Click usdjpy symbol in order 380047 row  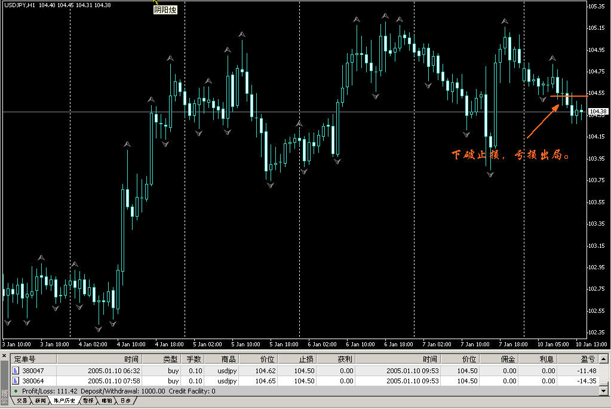tap(227, 371)
